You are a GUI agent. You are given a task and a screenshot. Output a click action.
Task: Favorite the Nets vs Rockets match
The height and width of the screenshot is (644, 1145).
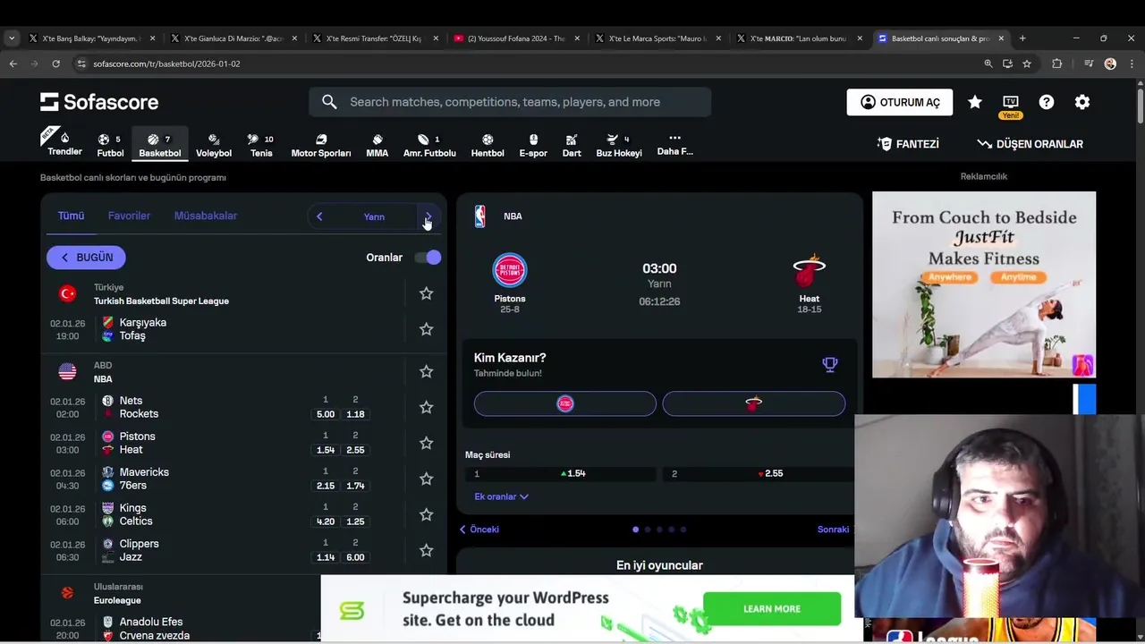(x=427, y=407)
